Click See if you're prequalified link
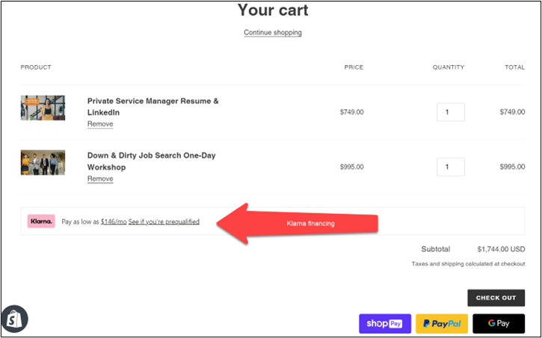 point(164,222)
